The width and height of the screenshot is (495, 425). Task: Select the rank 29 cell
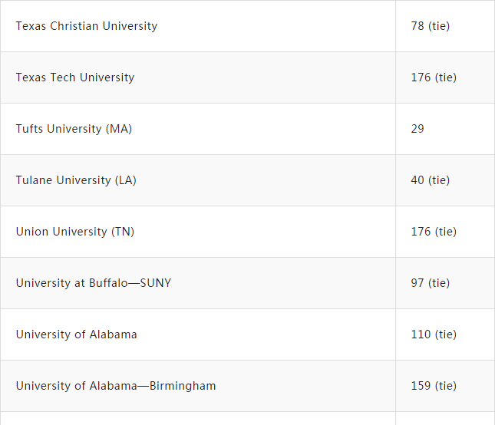(417, 129)
